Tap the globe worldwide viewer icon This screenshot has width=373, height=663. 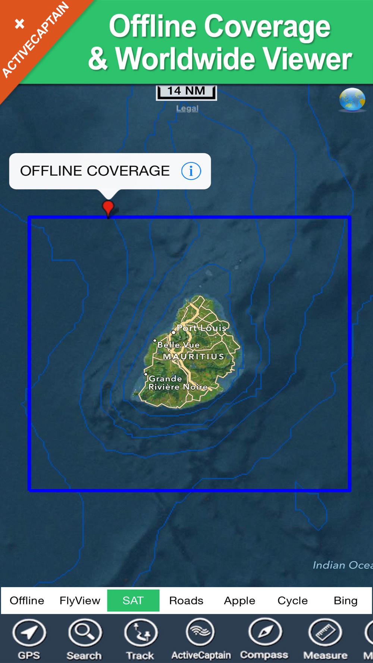pyautogui.click(x=352, y=100)
